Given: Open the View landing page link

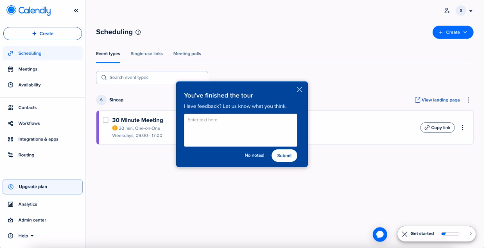Looking at the screenshot, I should point(437,100).
